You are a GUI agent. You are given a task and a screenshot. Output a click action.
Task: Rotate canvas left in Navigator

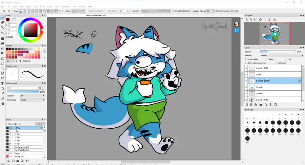pyautogui.click(x=261, y=20)
